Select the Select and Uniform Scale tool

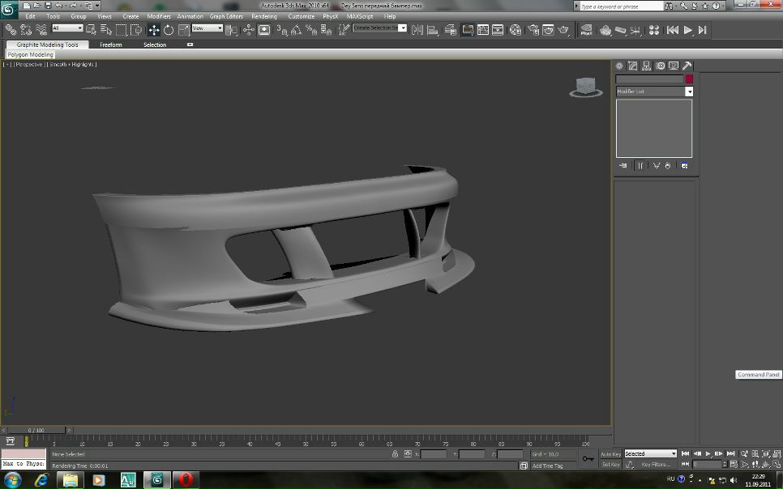point(184,30)
